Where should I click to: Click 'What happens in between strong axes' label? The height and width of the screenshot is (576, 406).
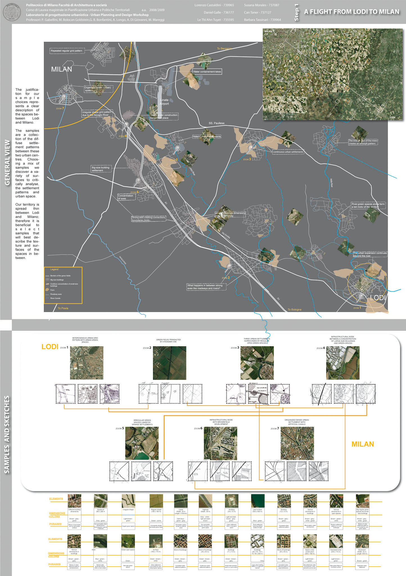206,287
